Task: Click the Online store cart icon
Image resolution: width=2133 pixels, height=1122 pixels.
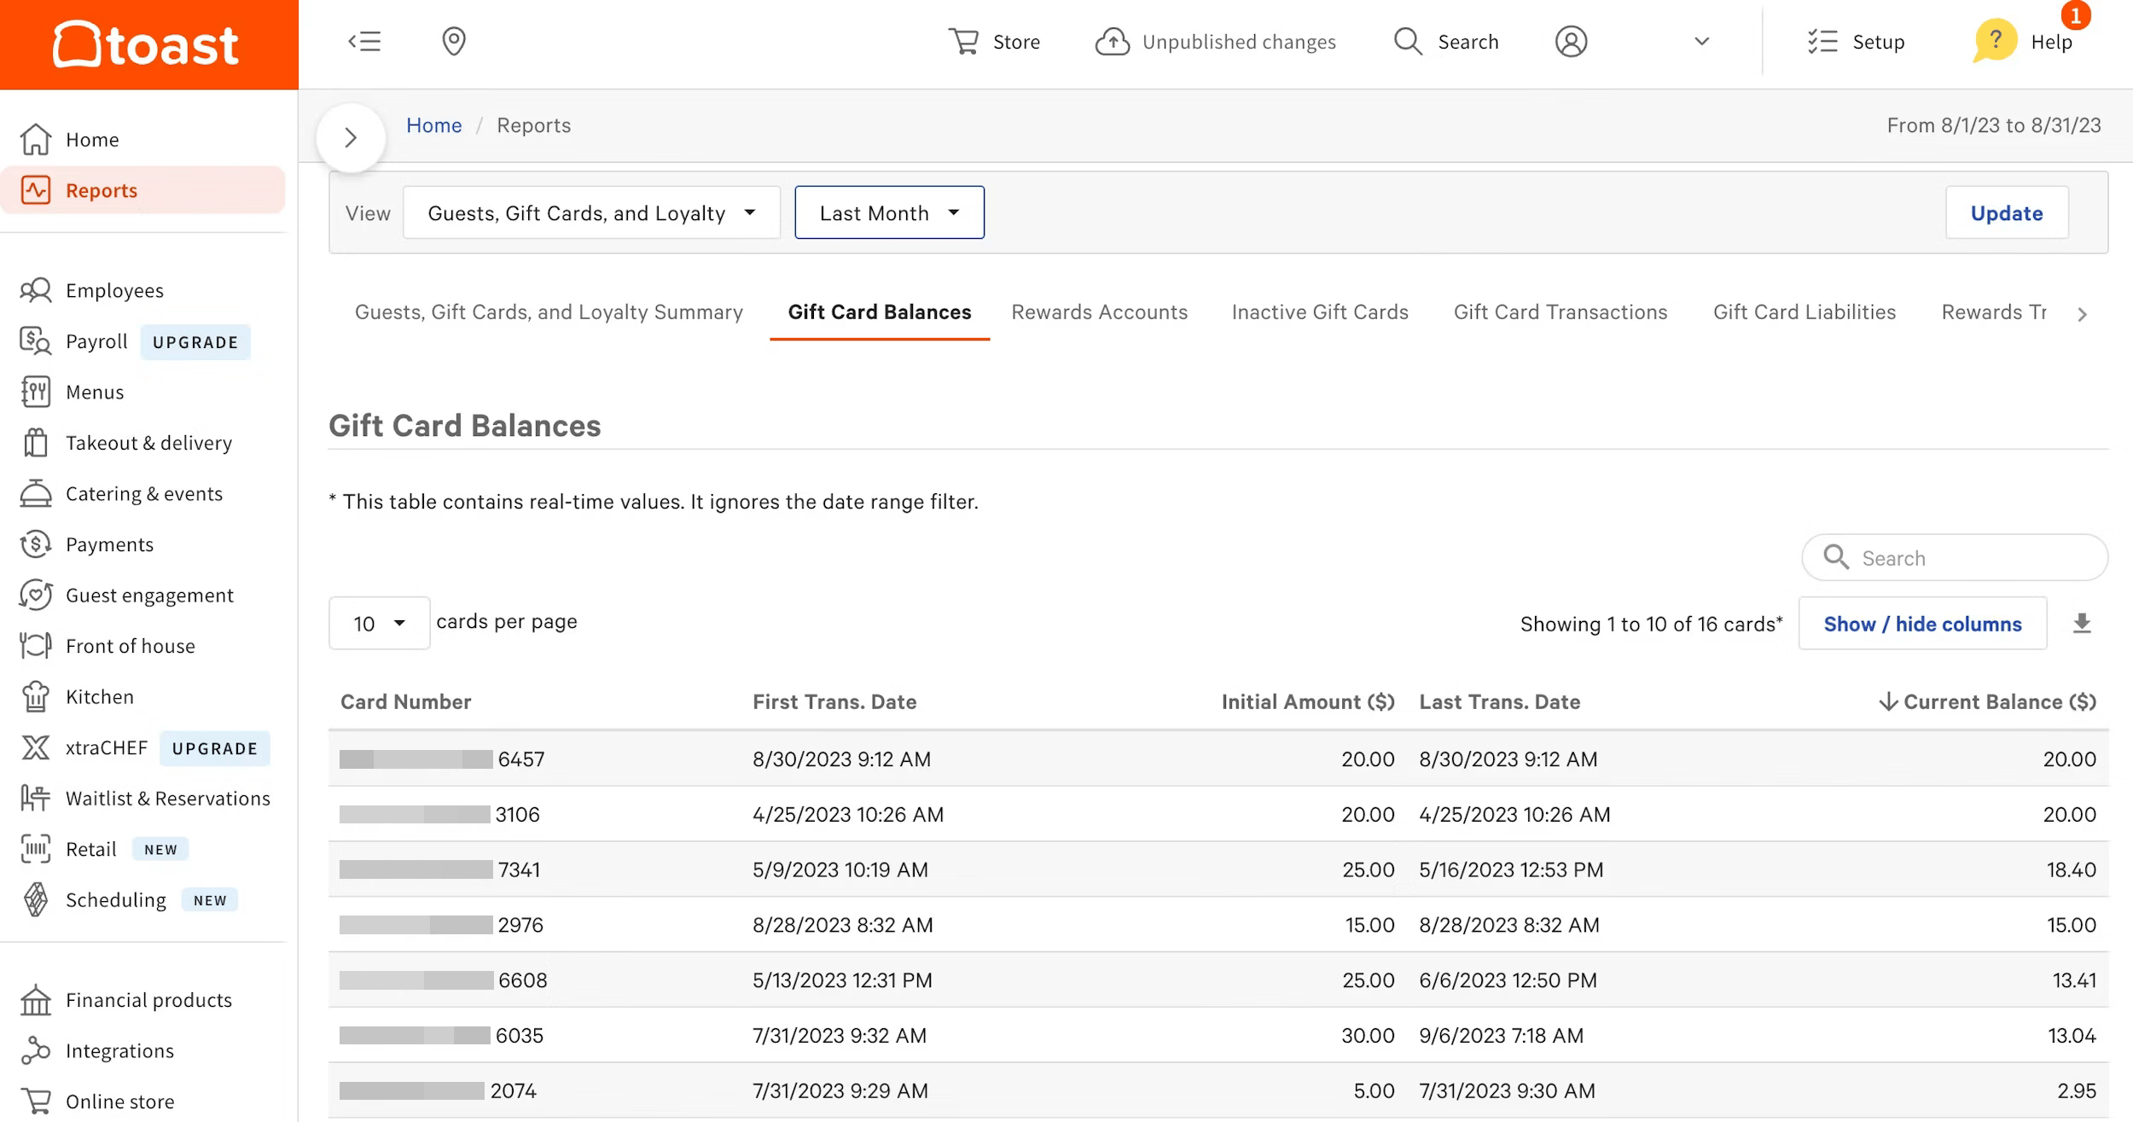Action: 36,1101
